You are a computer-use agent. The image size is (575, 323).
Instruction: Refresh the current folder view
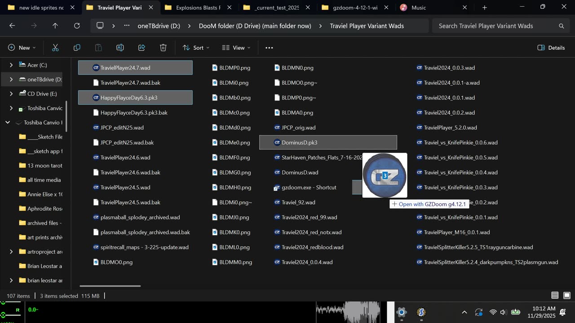tap(77, 26)
